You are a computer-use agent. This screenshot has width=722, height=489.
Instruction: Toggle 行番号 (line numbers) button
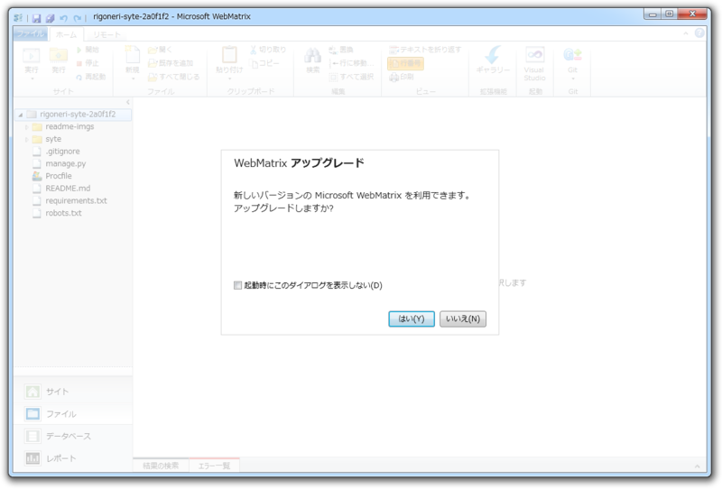[x=405, y=63]
